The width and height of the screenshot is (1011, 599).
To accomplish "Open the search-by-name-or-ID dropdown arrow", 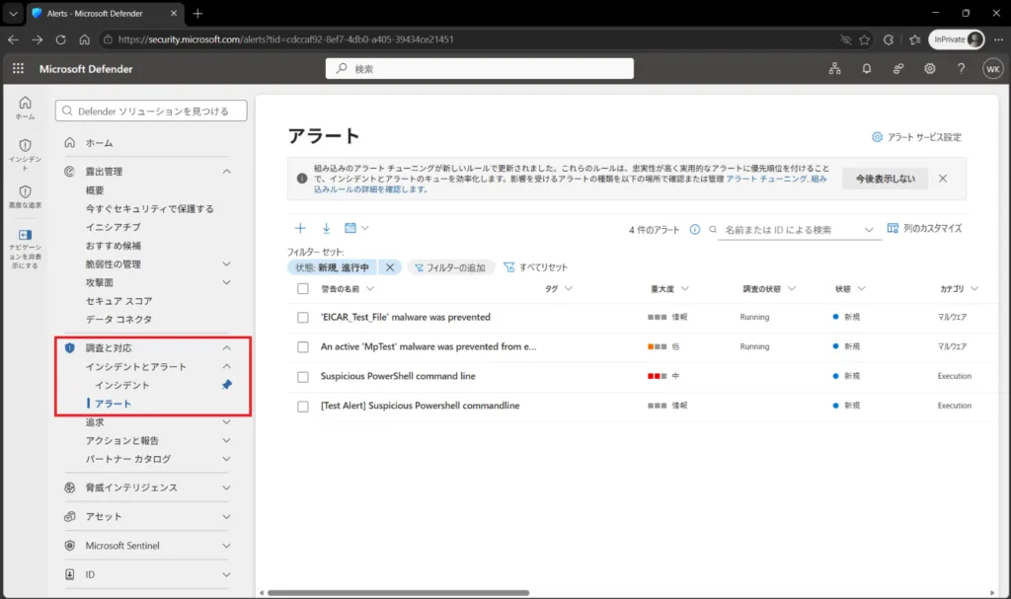I will pyautogui.click(x=869, y=230).
